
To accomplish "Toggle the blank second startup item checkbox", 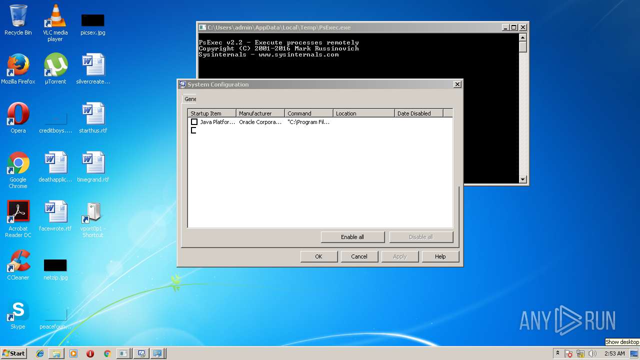I will [x=194, y=130].
